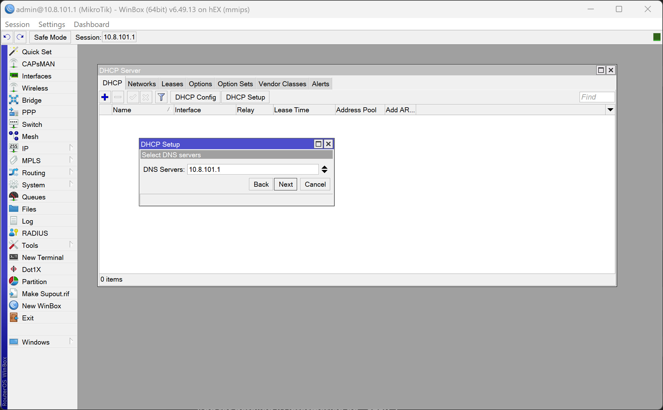Add a new DHCP server entry
This screenshot has width=663, height=410.
[x=105, y=97]
